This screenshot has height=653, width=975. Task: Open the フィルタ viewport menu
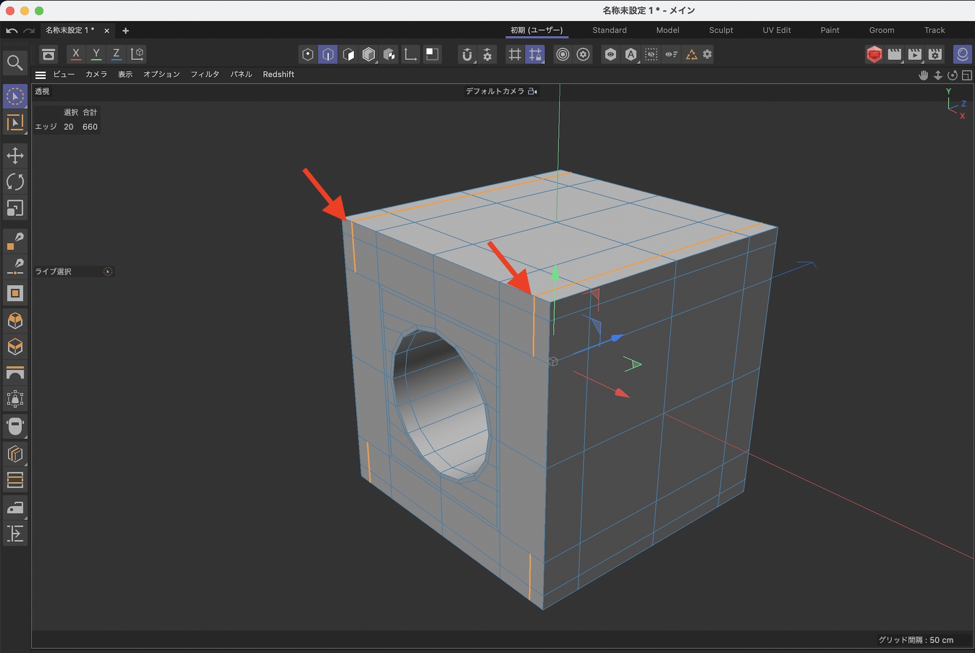205,75
